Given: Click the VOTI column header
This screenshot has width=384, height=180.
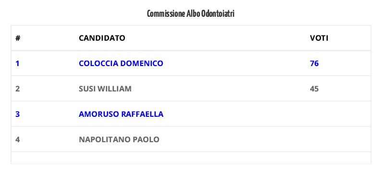Looking at the screenshot, I should (319, 38).
